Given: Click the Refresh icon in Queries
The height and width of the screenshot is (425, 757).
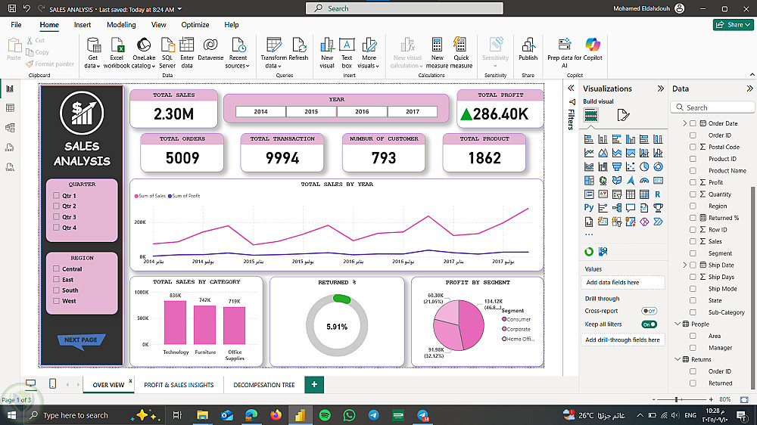Looking at the screenshot, I should (x=298, y=45).
